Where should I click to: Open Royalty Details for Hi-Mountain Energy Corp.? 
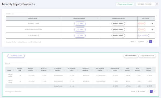pyautogui.click(x=118, y=30)
